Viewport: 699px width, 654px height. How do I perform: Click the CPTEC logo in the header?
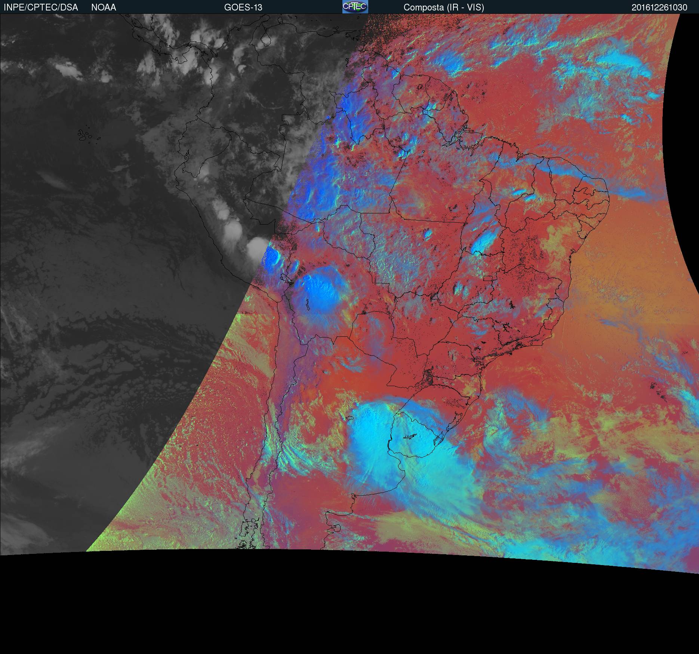pyautogui.click(x=355, y=7)
